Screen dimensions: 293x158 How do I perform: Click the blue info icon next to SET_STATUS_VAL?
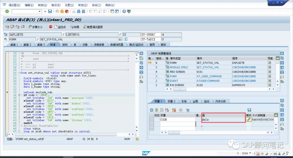pyautogui.click(x=126, y=39)
